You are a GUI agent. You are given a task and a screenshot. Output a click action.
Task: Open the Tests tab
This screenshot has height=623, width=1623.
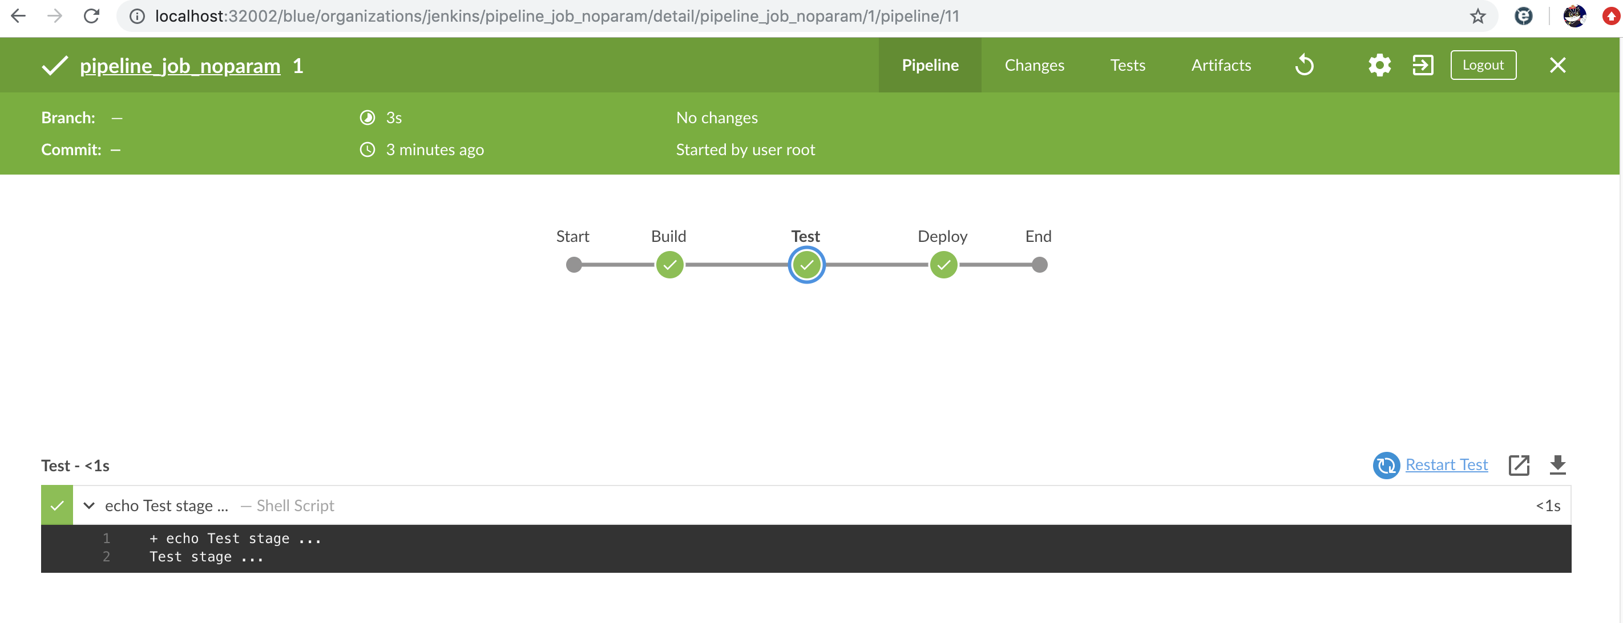coord(1127,65)
